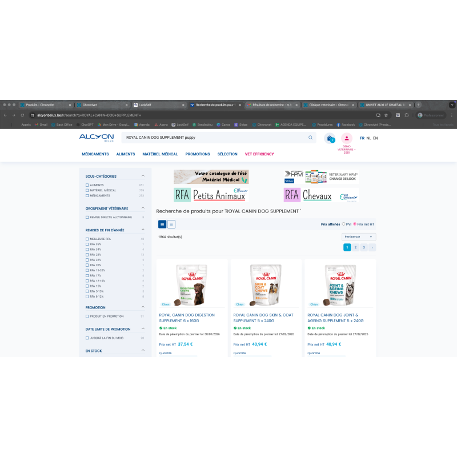Open the shopping cart icon

tap(330, 138)
